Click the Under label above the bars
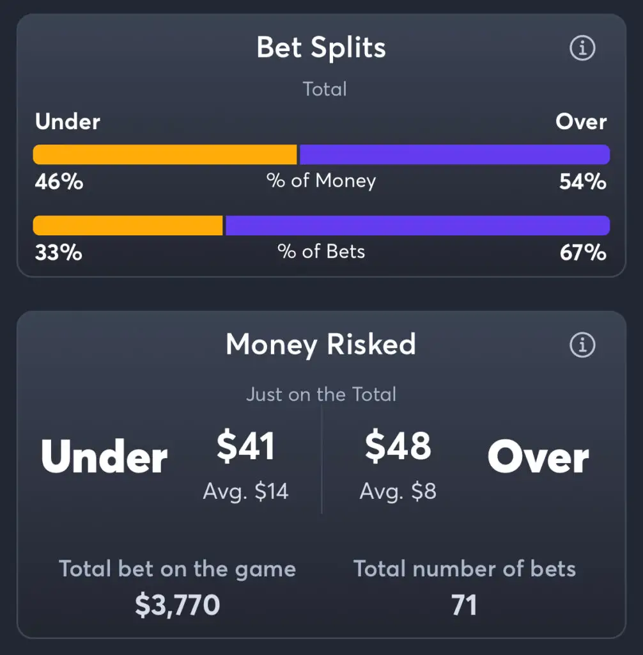The width and height of the screenshot is (643, 655). pos(68,122)
